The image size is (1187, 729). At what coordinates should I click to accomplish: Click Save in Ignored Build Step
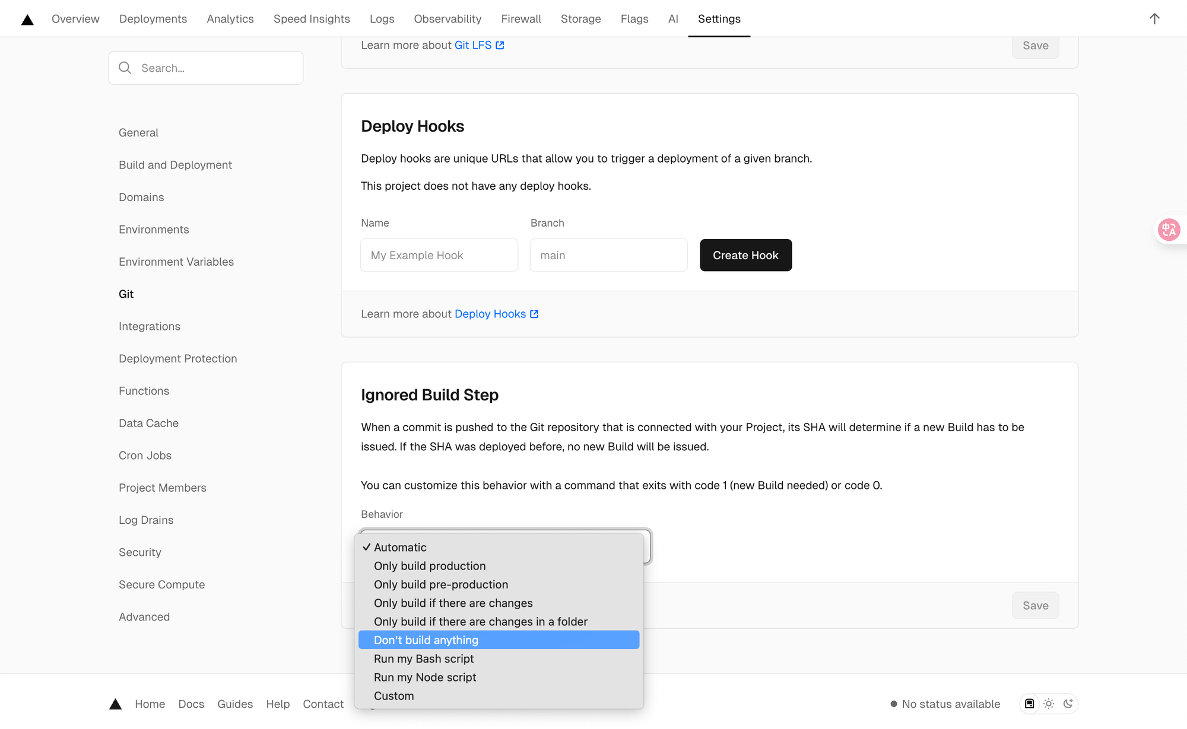1035,606
